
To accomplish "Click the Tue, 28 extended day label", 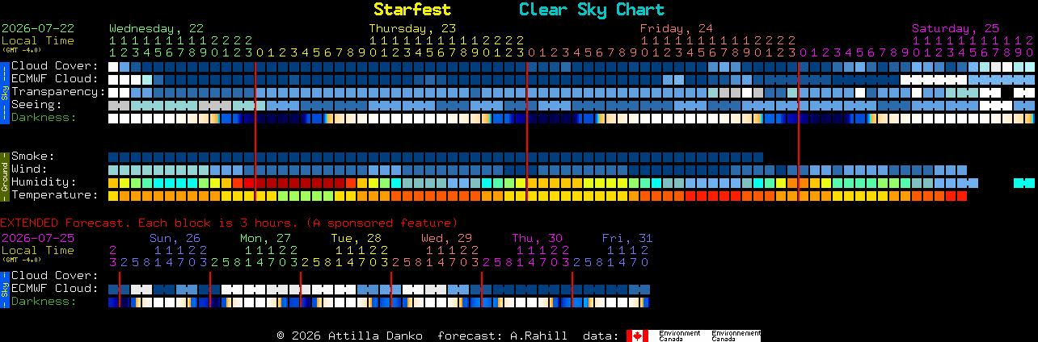I will point(356,238).
